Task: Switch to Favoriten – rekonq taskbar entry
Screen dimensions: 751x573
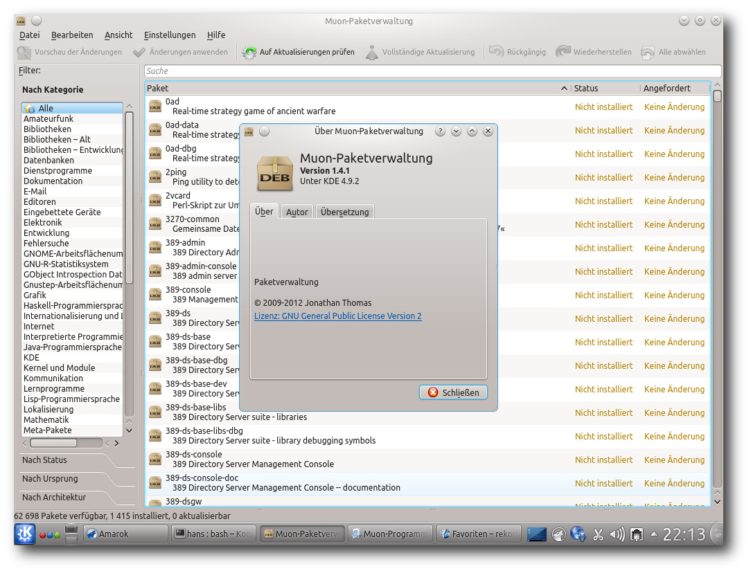Action: [x=479, y=534]
